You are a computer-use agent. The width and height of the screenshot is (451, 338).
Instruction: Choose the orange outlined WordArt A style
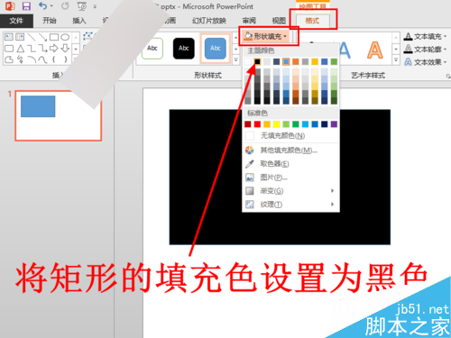tap(374, 50)
